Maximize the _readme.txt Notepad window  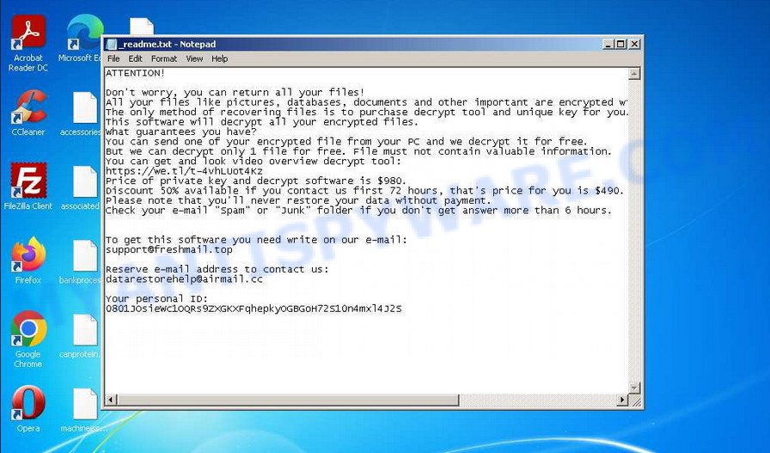[620, 44]
